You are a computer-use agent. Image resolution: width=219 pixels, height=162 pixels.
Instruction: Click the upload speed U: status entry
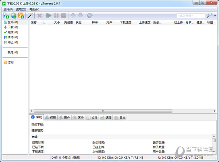pyautogui.click(x=181, y=158)
